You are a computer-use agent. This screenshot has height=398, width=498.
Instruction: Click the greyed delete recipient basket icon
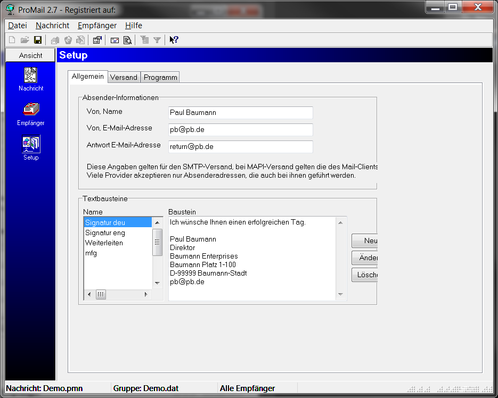click(68, 40)
